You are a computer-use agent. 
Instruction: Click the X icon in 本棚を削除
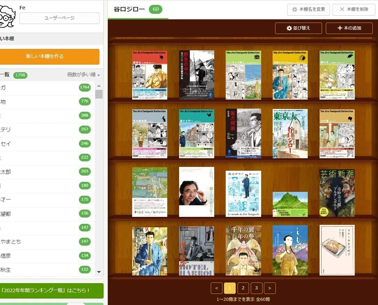coord(342,9)
